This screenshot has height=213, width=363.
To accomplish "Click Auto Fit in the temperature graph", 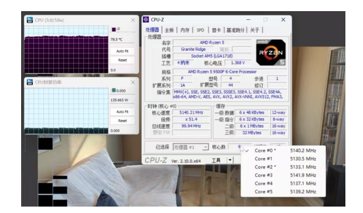I will point(122,51).
